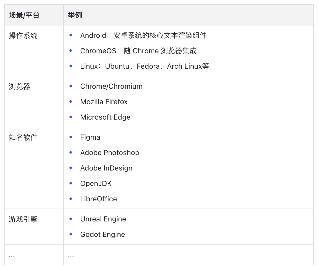The image size is (319, 269).
Task: Select the 操作系统 row label
Action: (23, 35)
